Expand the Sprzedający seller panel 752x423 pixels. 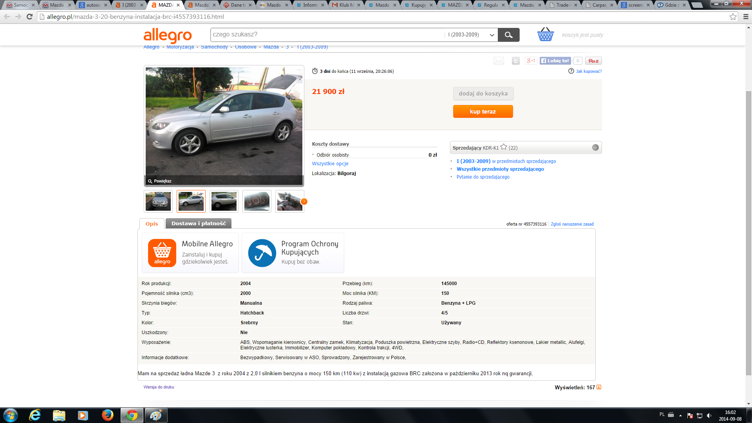pos(595,148)
